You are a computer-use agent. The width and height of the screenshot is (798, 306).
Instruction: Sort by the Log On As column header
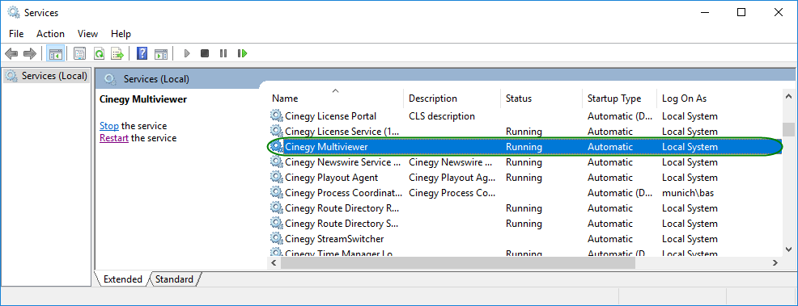pyautogui.click(x=719, y=98)
